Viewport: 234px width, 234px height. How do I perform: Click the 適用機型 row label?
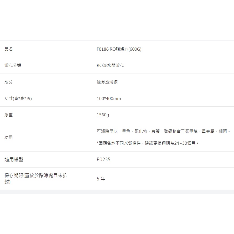click(14, 159)
